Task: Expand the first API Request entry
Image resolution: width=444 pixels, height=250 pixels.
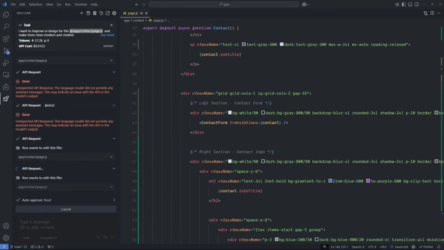Action: [114, 72]
